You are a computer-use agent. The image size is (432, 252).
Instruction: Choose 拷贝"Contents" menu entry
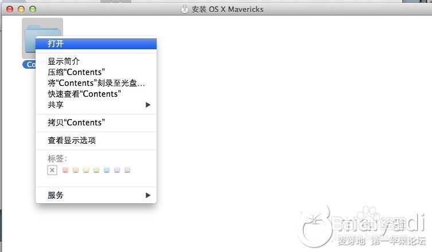click(76, 123)
